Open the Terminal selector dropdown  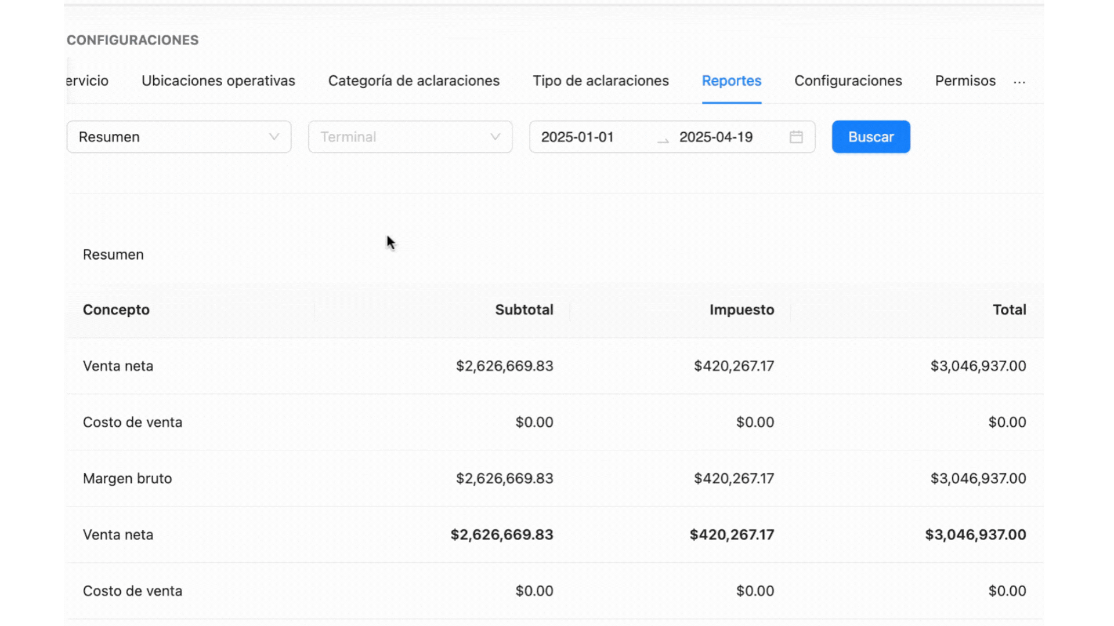click(x=400, y=137)
